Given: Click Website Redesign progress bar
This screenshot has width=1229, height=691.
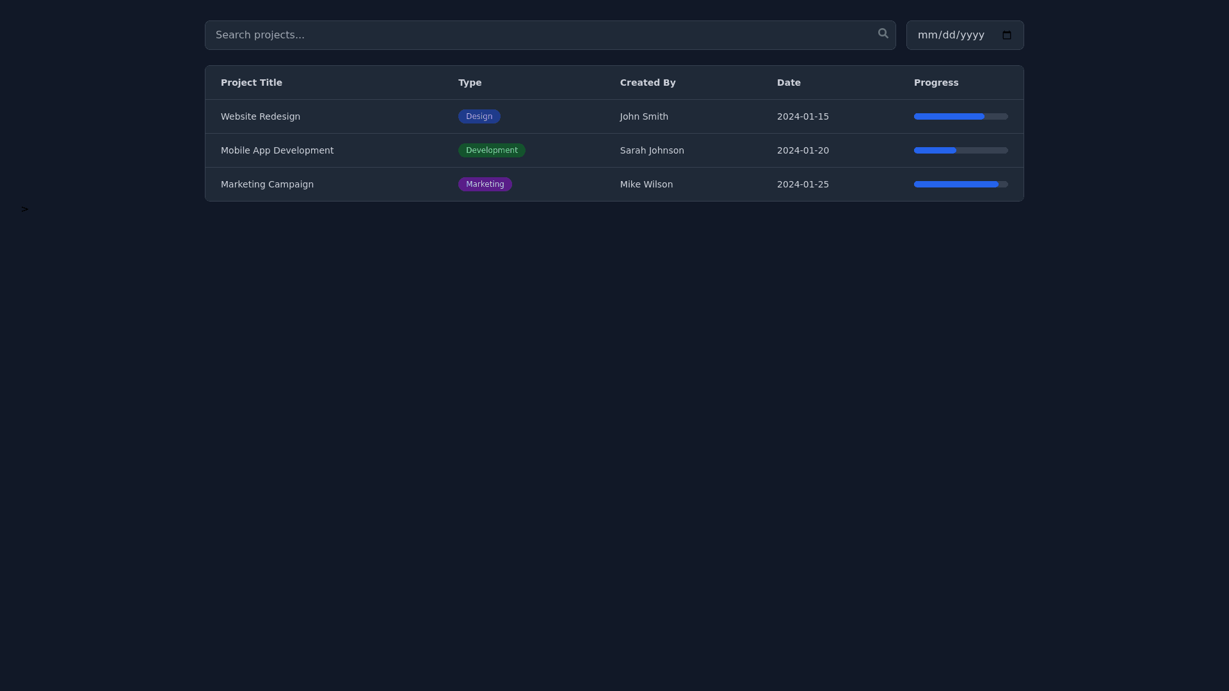Looking at the screenshot, I should click(x=960, y=116).
